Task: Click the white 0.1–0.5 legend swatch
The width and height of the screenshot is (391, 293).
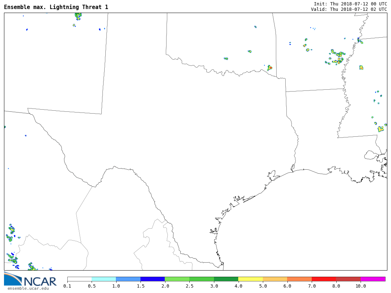Action: point(79,279)
